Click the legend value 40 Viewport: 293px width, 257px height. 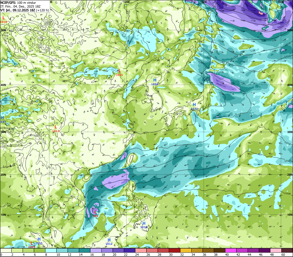pos(227,255)
